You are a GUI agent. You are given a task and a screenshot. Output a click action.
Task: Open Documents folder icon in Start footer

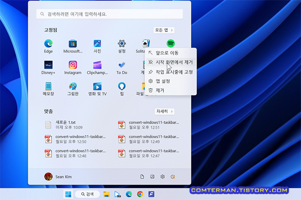(x=142, y=177)
